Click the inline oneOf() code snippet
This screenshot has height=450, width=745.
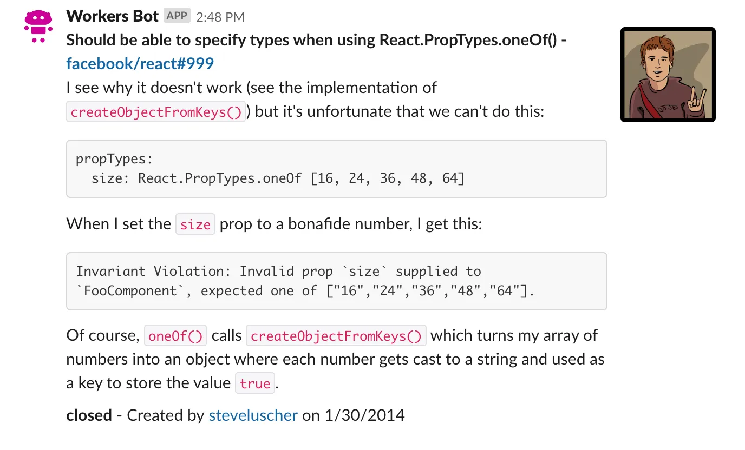[175, 335]
